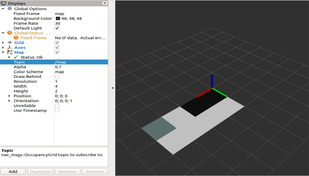The height and width of the screenshot is (176, 309).
Task: Enable the Use Timestamp checkbox
Action: coord(57,110)
